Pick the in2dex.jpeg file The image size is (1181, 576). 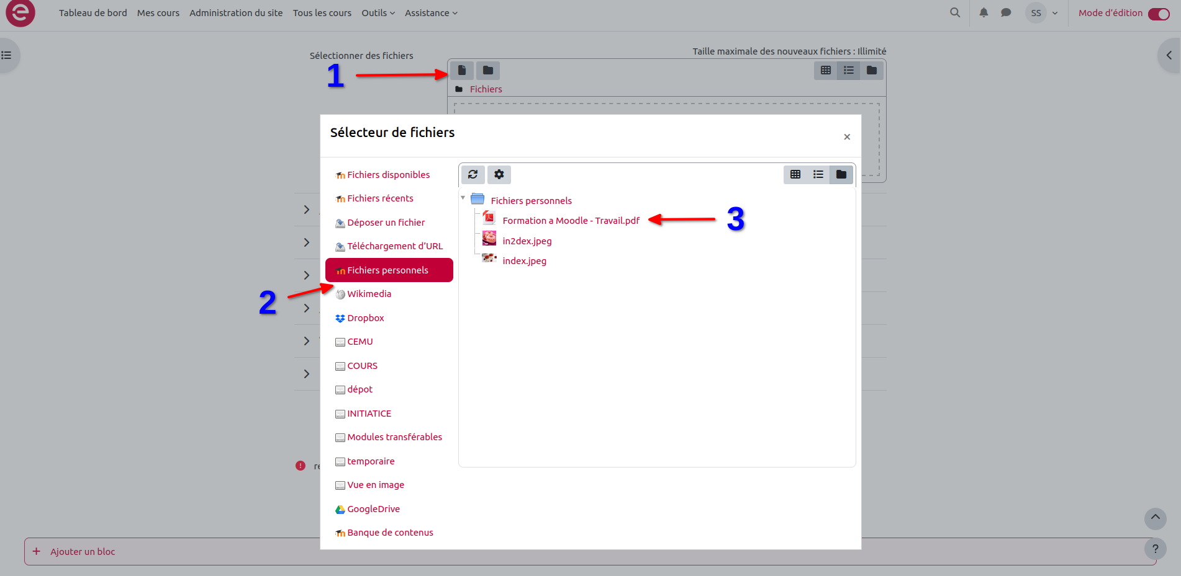coord(527,241)
